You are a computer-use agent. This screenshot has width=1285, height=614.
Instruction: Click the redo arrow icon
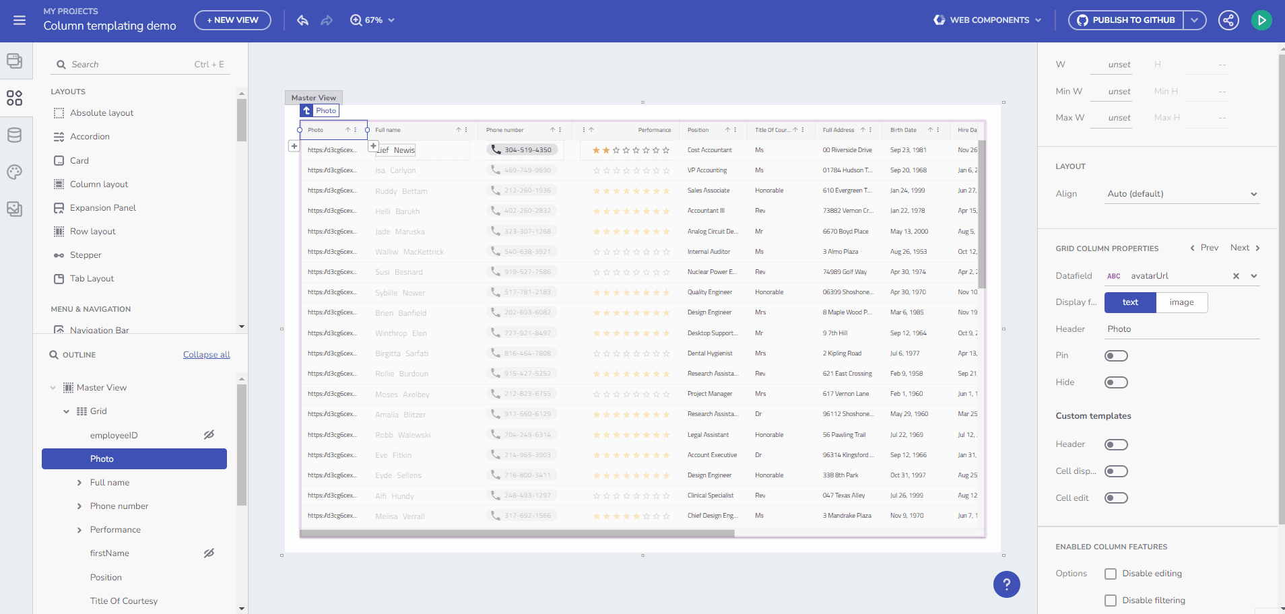click(327, 20)
